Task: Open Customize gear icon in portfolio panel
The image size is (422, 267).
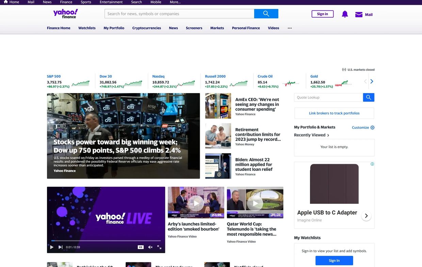Action: 372,128
